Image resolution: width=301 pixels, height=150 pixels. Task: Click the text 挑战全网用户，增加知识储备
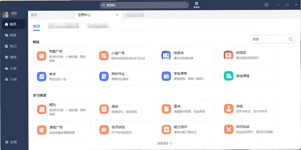coord(255,132)
